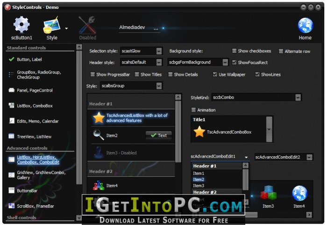The height and width of the screenshot is (225, 327).
Task: Toggle the Use Wallpaper checkbox
Action: [215, 74]
